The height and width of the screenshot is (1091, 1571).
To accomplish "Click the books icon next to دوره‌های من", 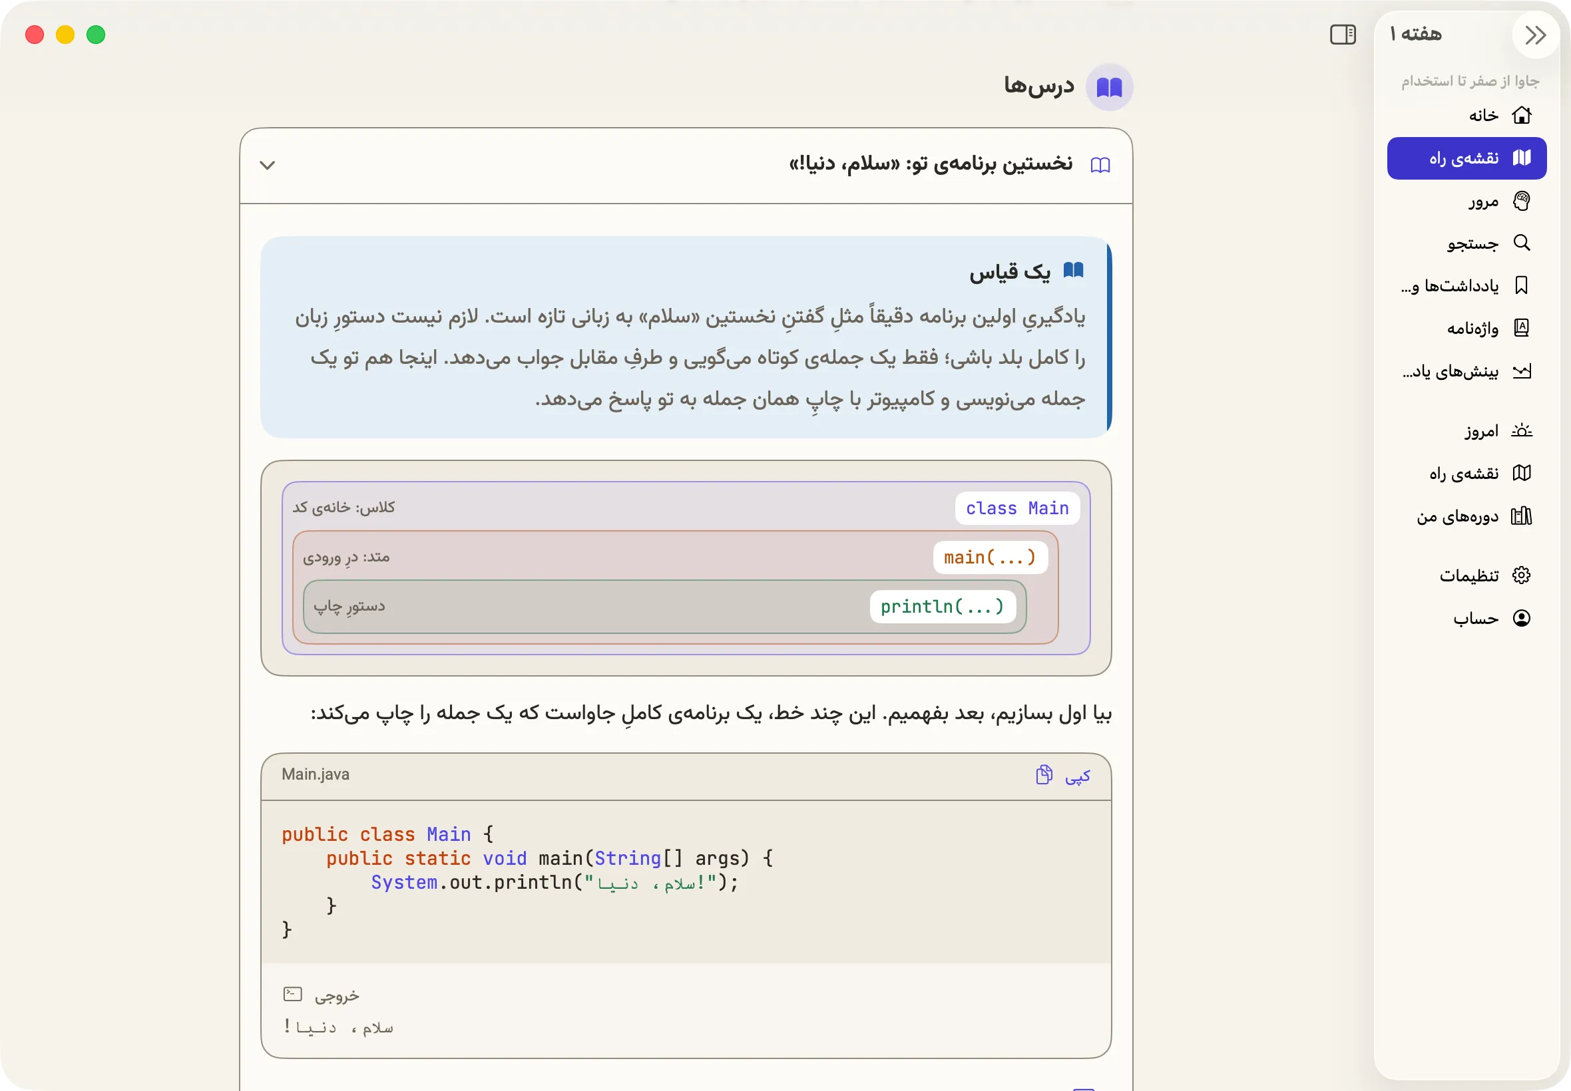I will pos(1522,516).
